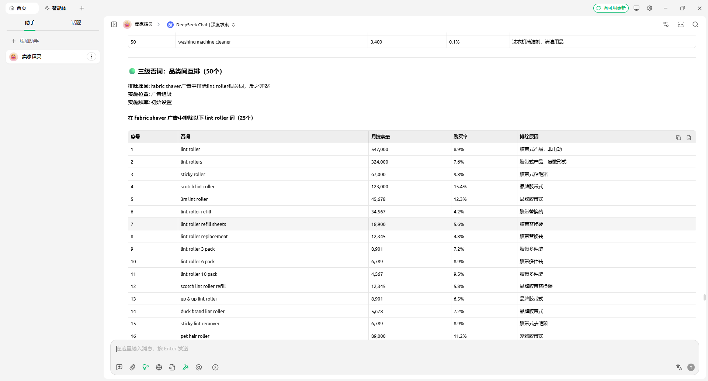Open the search icon in chat header
Image resolution: width=708 pixels, height=381 pixels.
(x=695, y=24)
